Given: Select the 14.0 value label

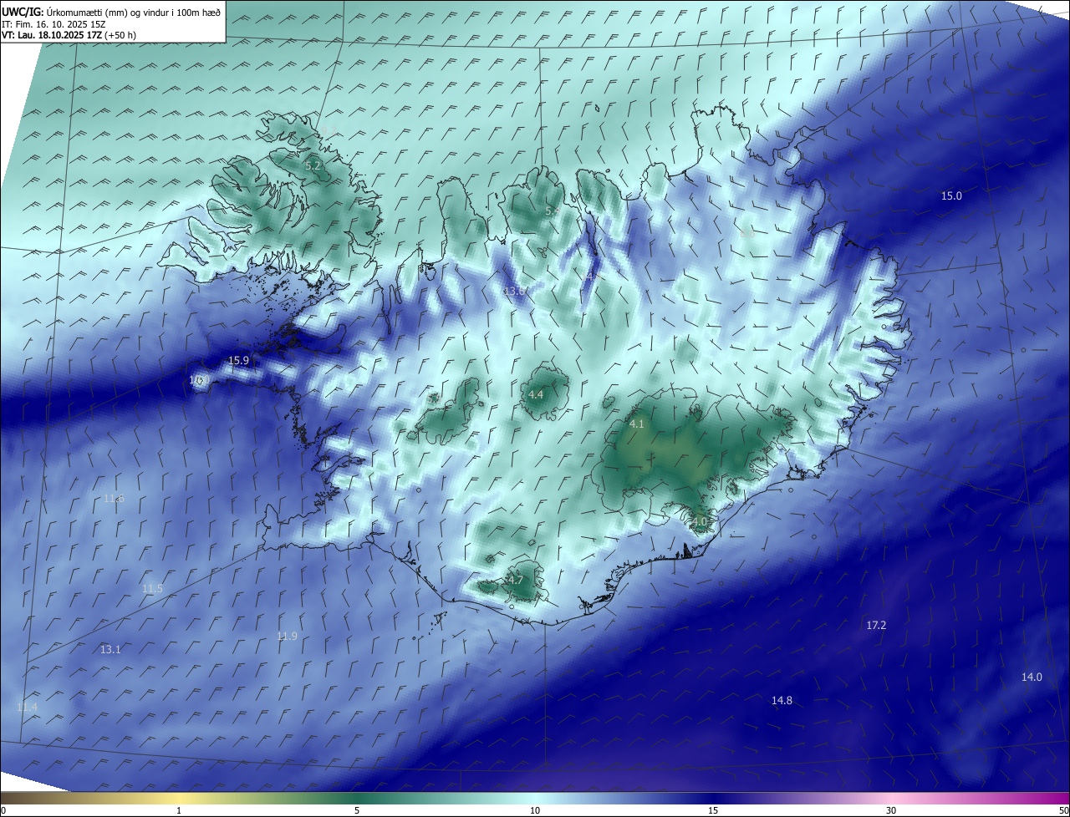Looking at the screenshot, I should tap(1032, 677).
